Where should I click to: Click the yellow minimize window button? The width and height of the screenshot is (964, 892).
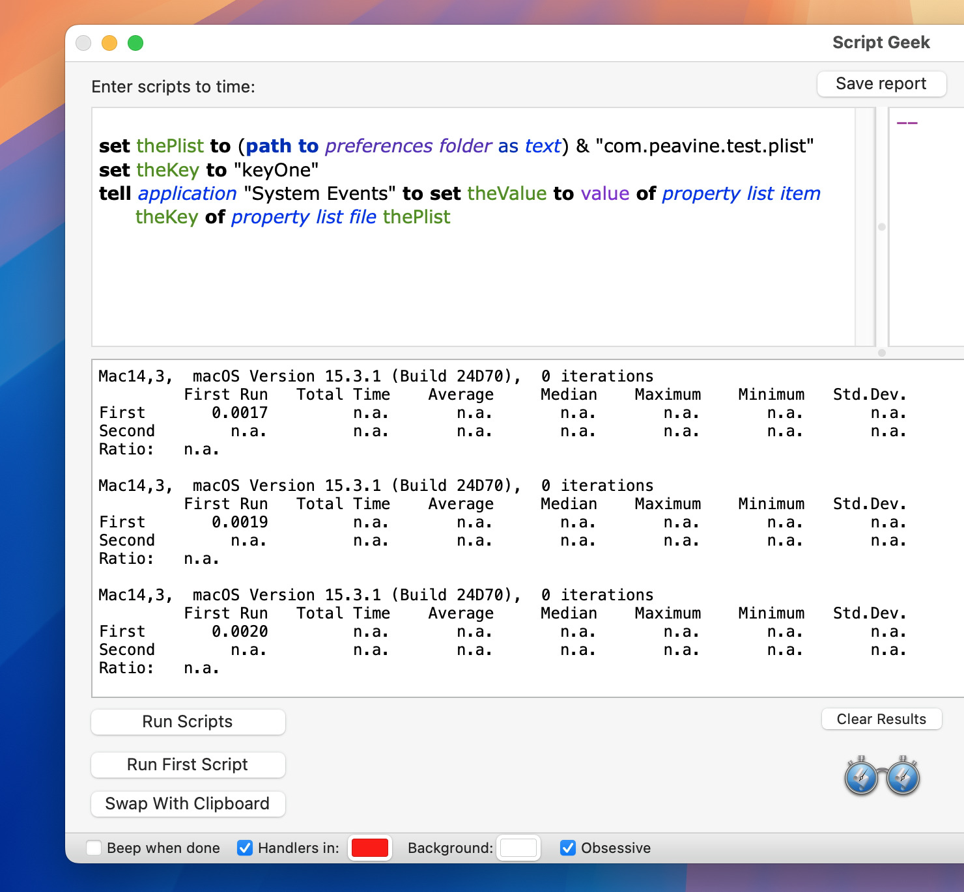pos(109,43)
